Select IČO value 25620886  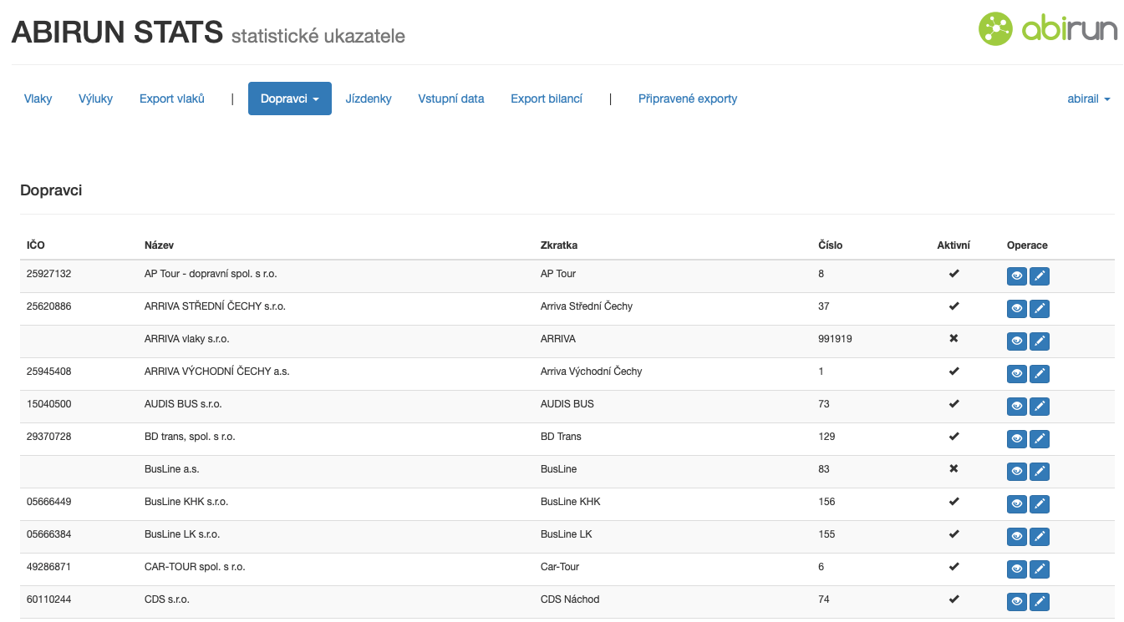pos(49,306)
